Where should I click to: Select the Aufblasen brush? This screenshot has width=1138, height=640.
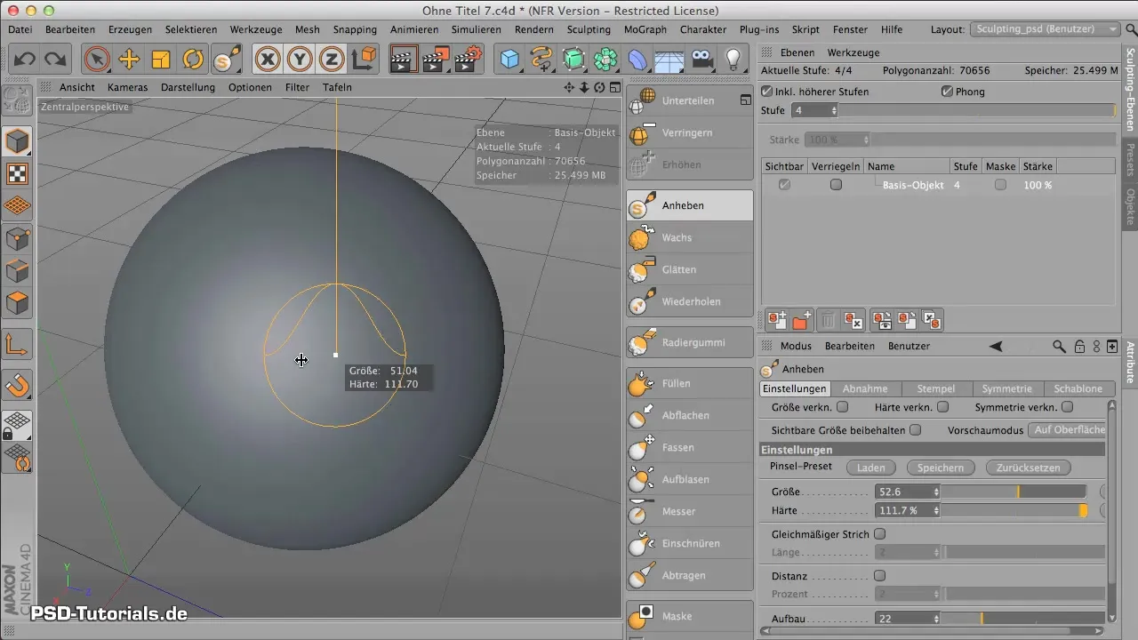(689, 479)
